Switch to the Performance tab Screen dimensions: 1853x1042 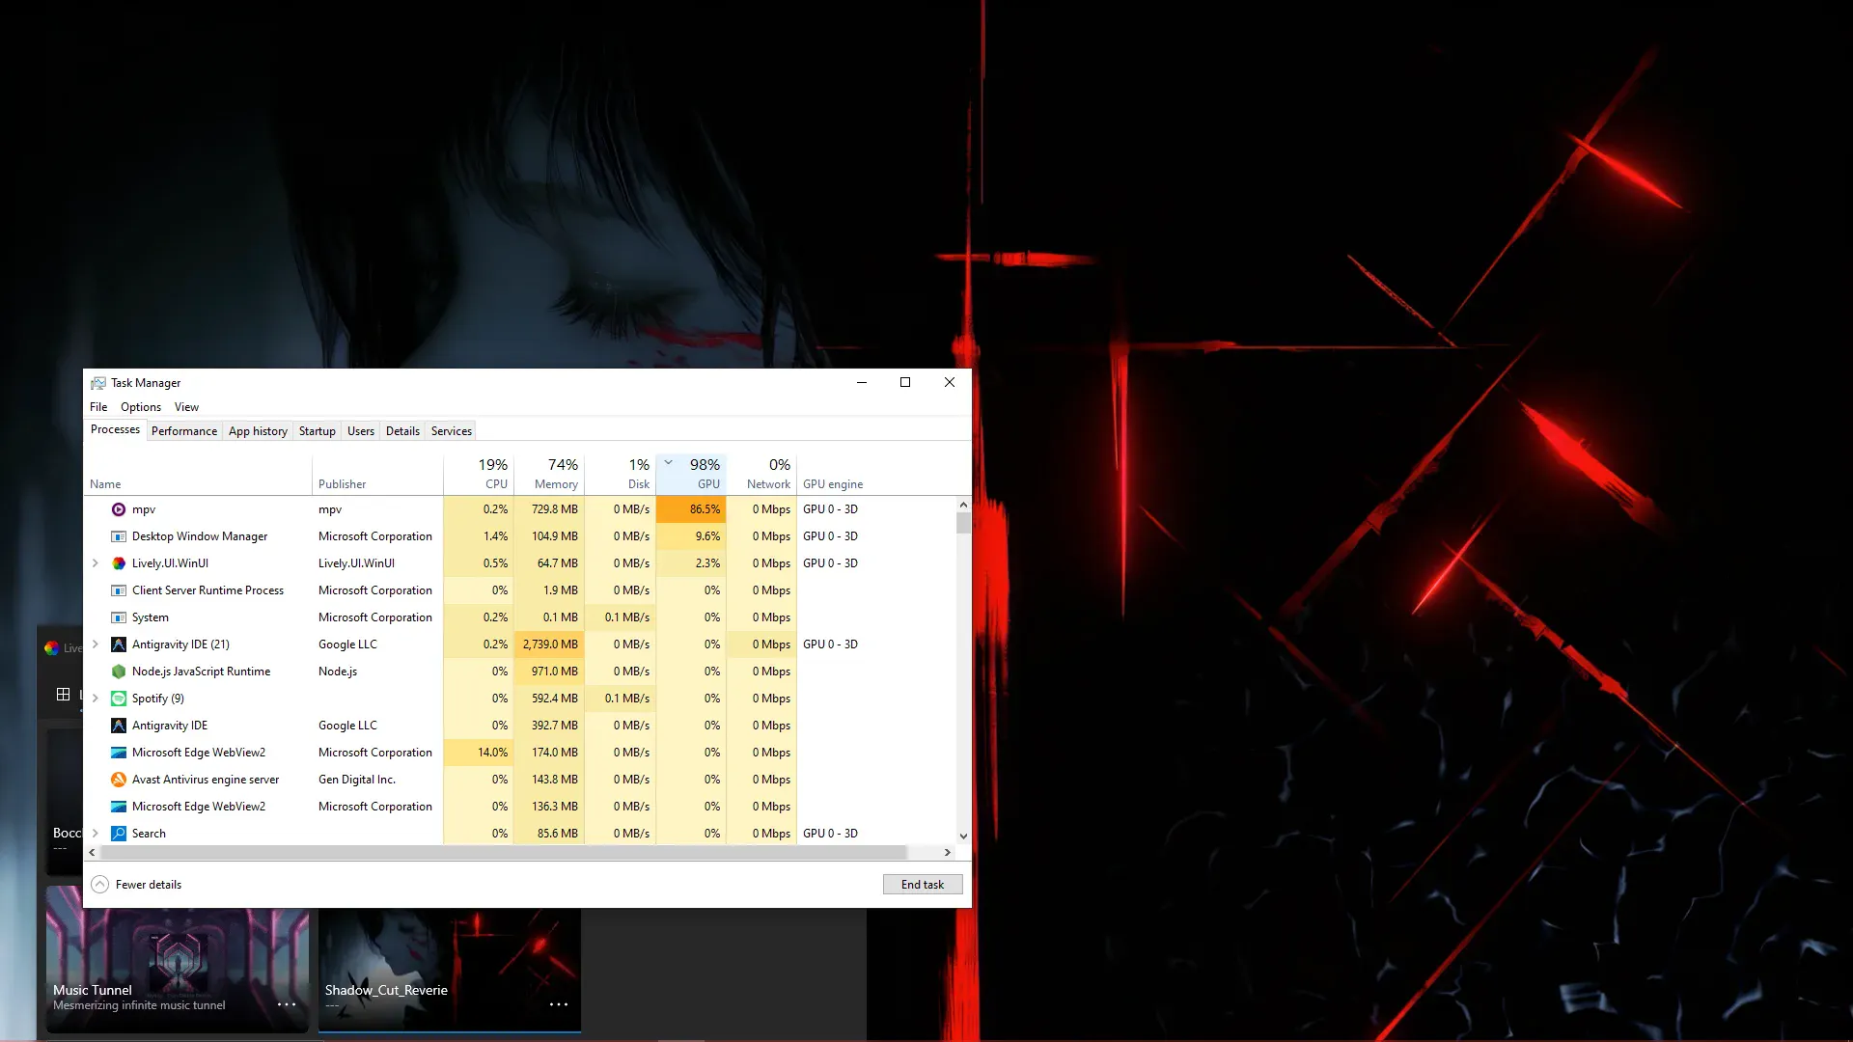click(184, 431)
